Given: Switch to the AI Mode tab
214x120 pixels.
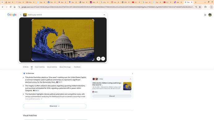Looking at the screenshot, I should click(x=26, y=67).
